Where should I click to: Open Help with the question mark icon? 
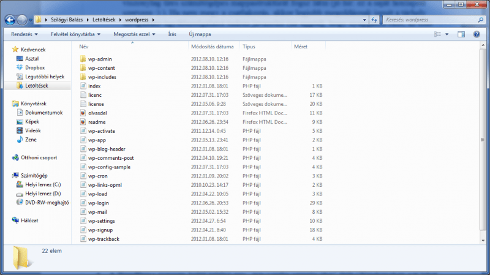[477, 34]
